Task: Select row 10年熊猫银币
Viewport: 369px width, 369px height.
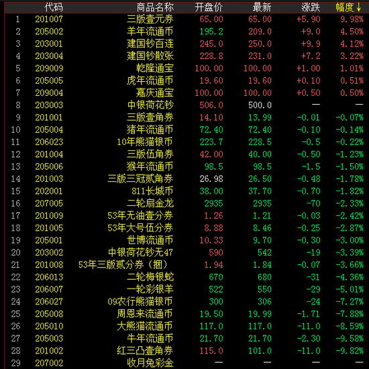Action: tap(187, 142)
